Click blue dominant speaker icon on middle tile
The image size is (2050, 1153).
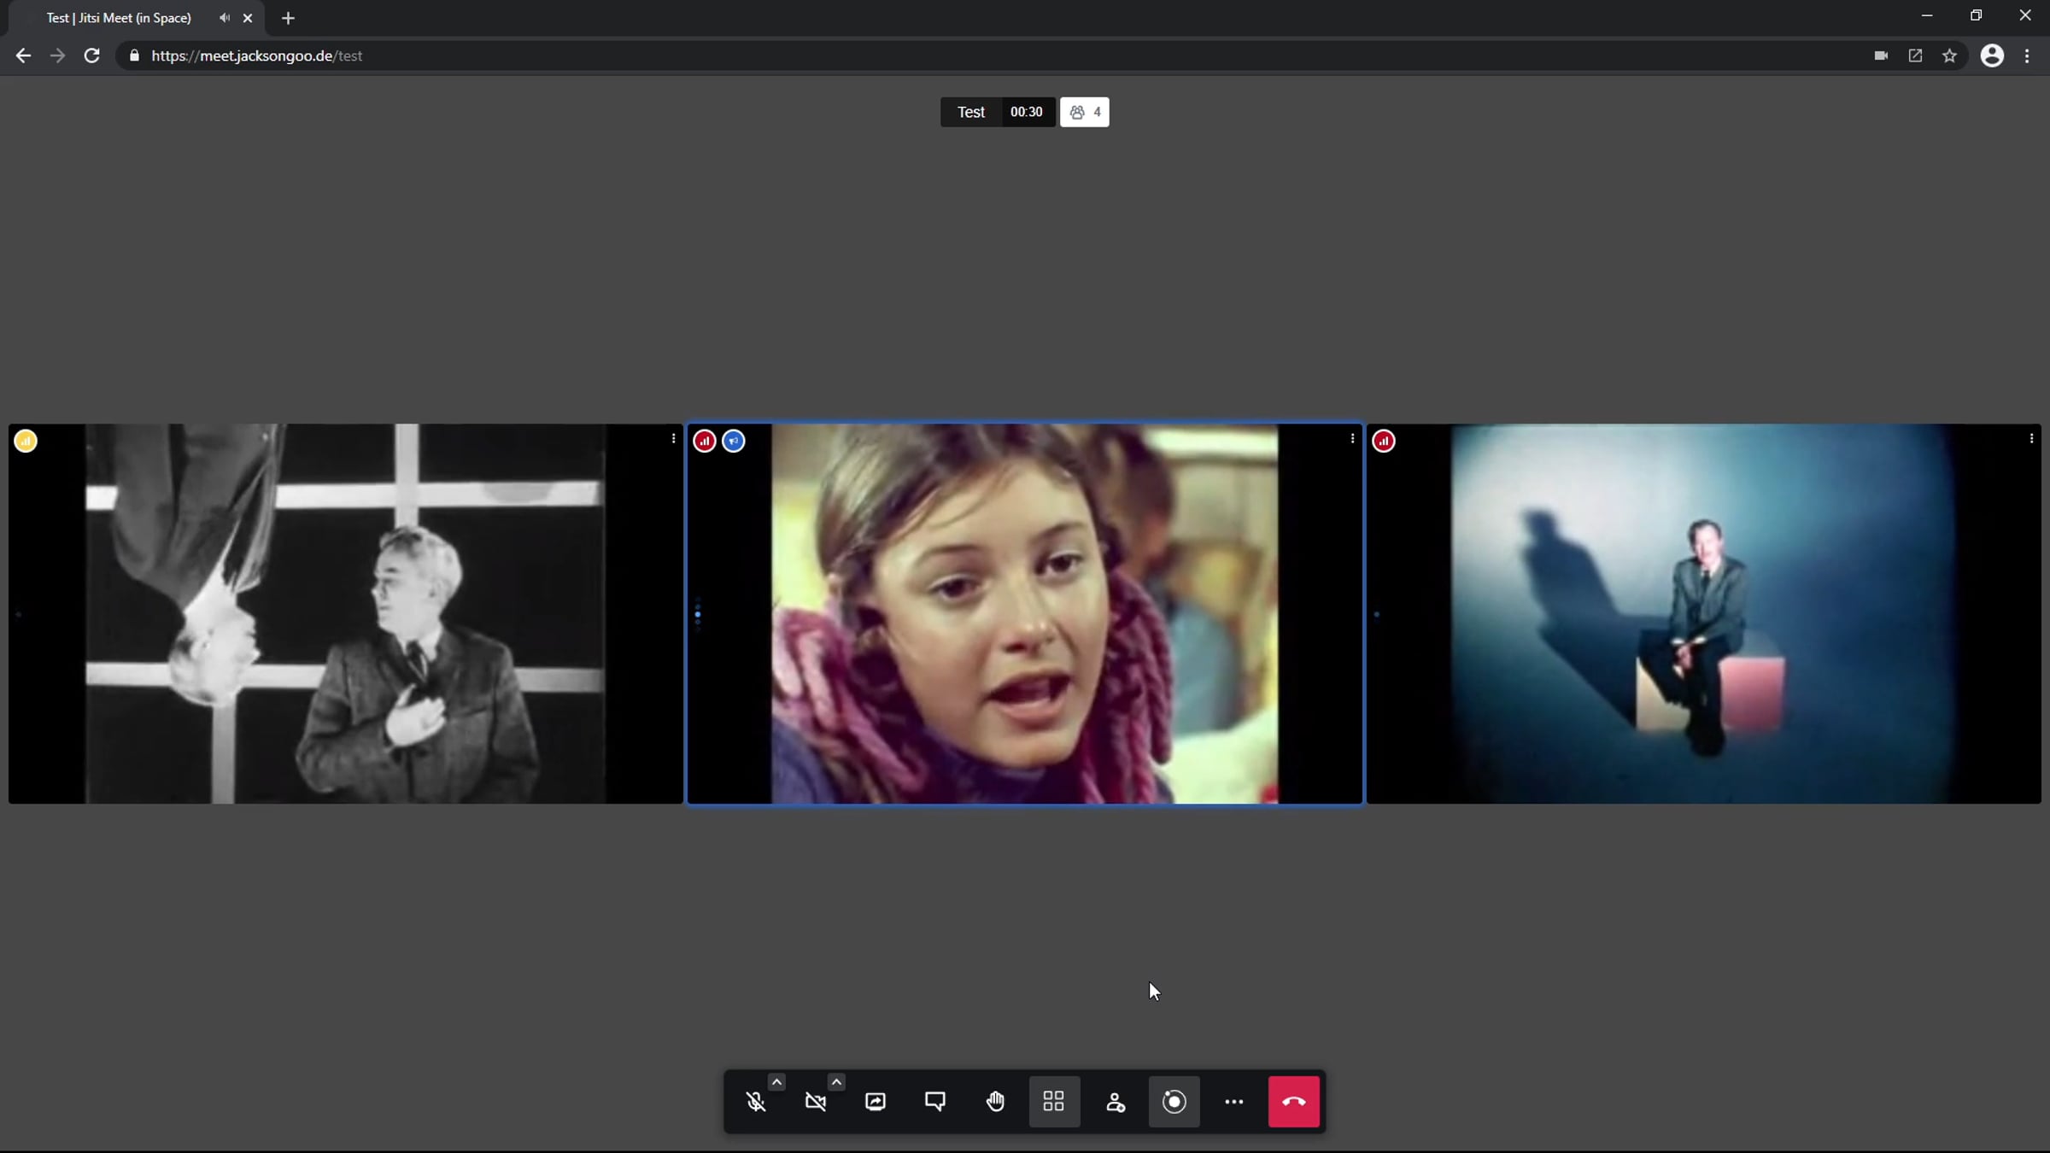click(x=734, y=441)
